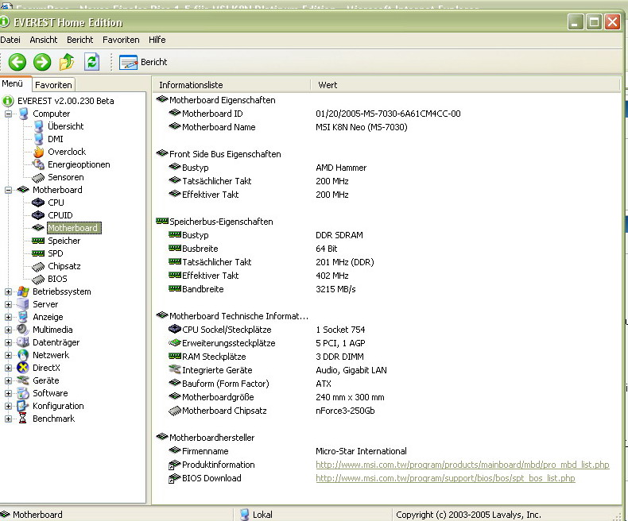Select the Motherboard Chipsatz row
Screen dimensions: 628x521
click(x=387, y=411)
